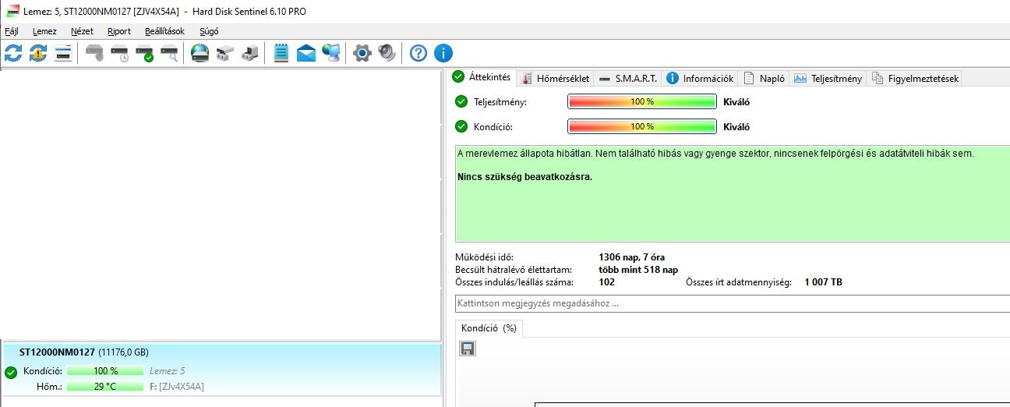The height and width of the screenshot is (407, 1010).
Task: Open the Lemez menu
Action: tap(44, 31)
